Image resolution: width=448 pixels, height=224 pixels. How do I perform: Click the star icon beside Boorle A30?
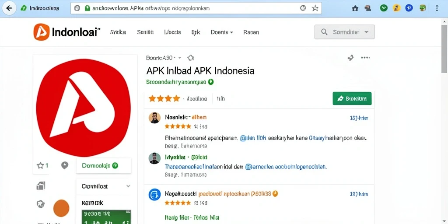click(191, 58)
